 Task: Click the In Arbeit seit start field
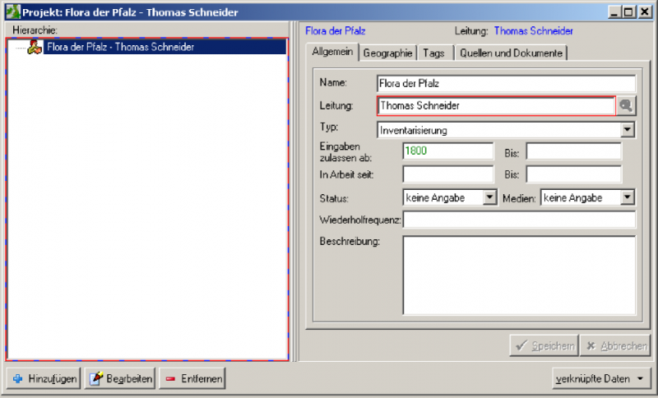pos(447,174)
